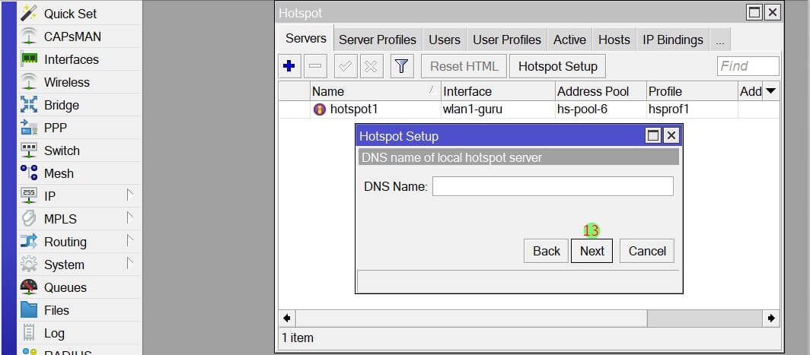Open Quick Set from the sidebar
The width and height of the screenshot is (810, 355).
click(x=70, y=14)
